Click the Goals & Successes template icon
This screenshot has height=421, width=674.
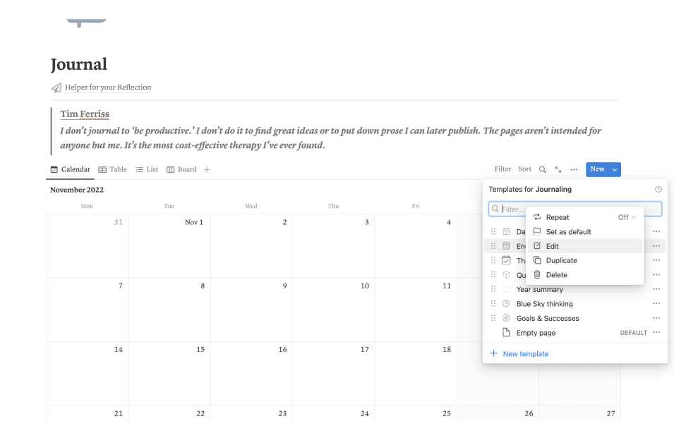tap(506, 318)
